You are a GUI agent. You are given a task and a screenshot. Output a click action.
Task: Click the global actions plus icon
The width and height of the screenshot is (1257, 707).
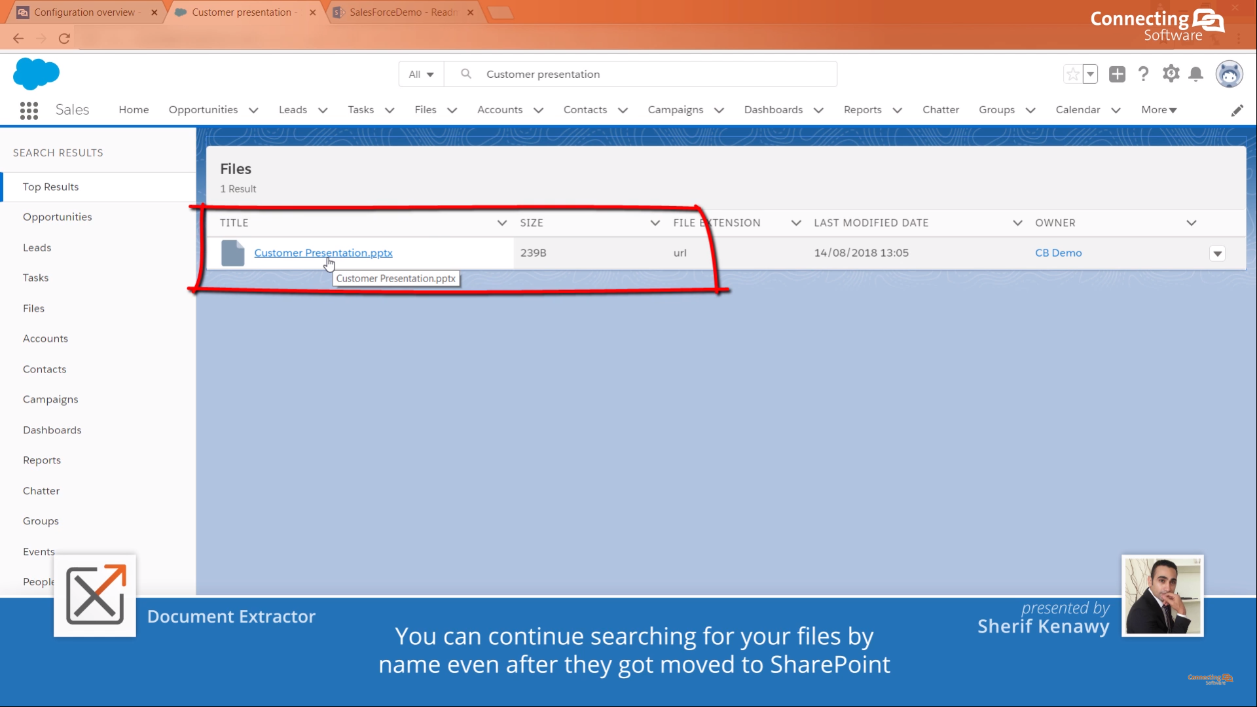pyautogui.click(x=1118, y=74)
